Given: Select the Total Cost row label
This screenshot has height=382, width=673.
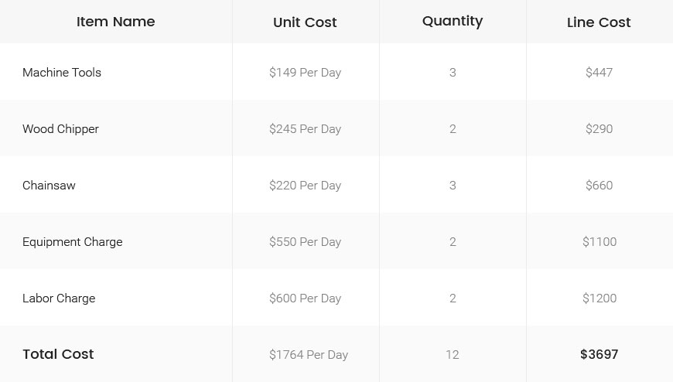Looking at the screenshot, I should coord(58,354).
